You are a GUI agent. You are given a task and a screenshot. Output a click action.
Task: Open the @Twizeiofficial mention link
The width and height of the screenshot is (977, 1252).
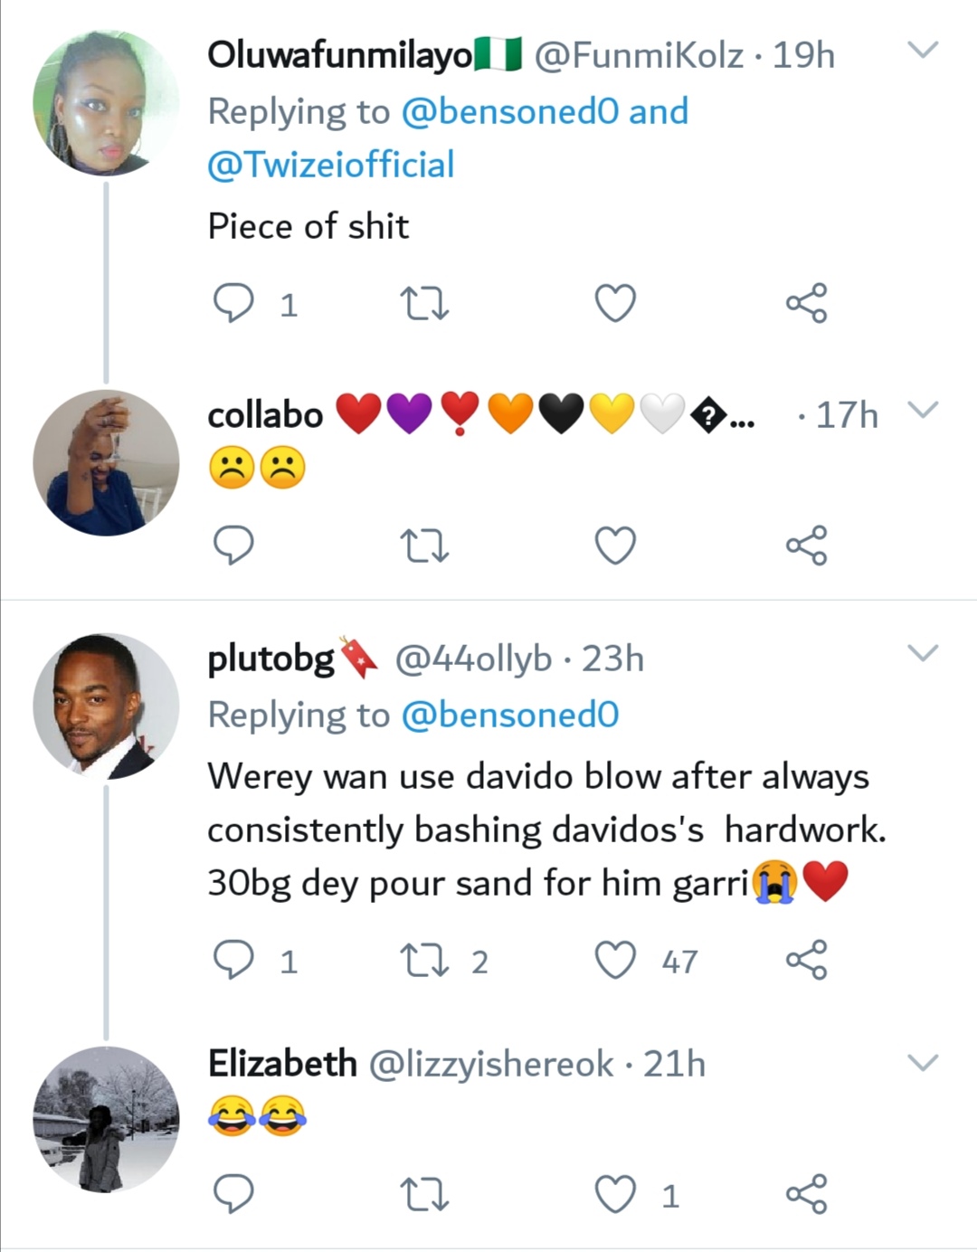click(331, 166)
